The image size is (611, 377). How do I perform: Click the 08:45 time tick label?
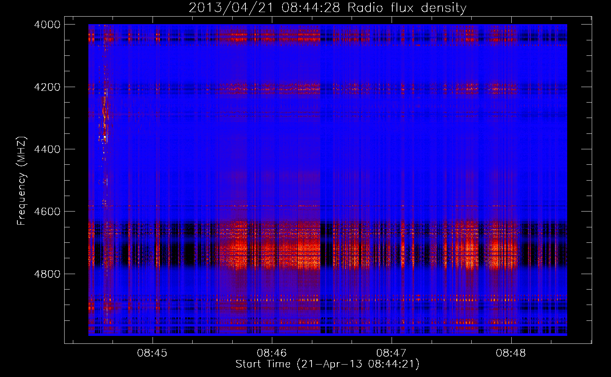click(152, 353)
